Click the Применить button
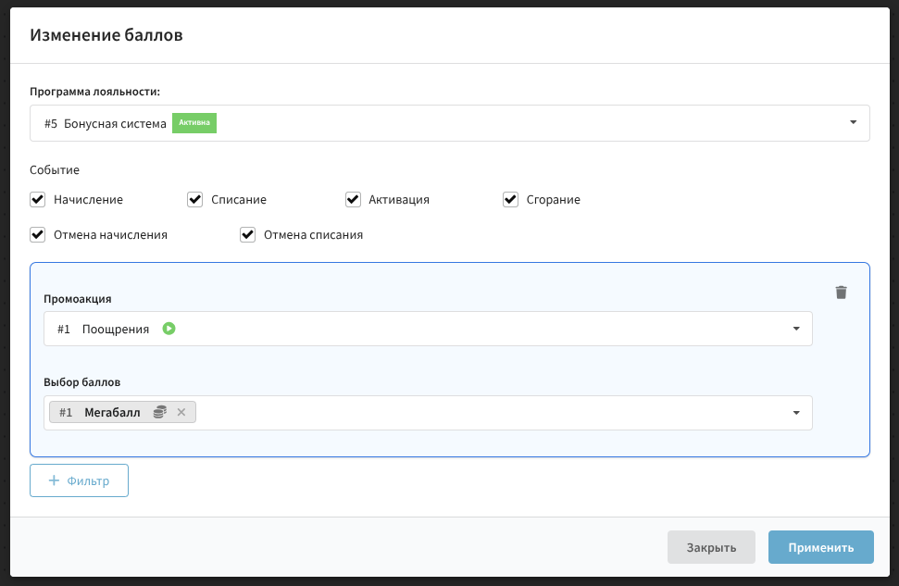 [820, 547]
